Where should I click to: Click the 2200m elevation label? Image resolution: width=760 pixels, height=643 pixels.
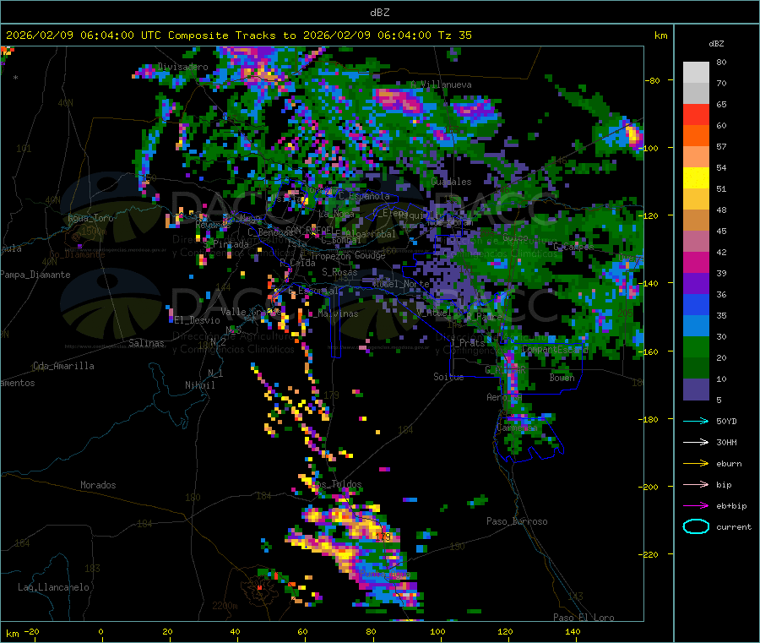click(225, 606)
